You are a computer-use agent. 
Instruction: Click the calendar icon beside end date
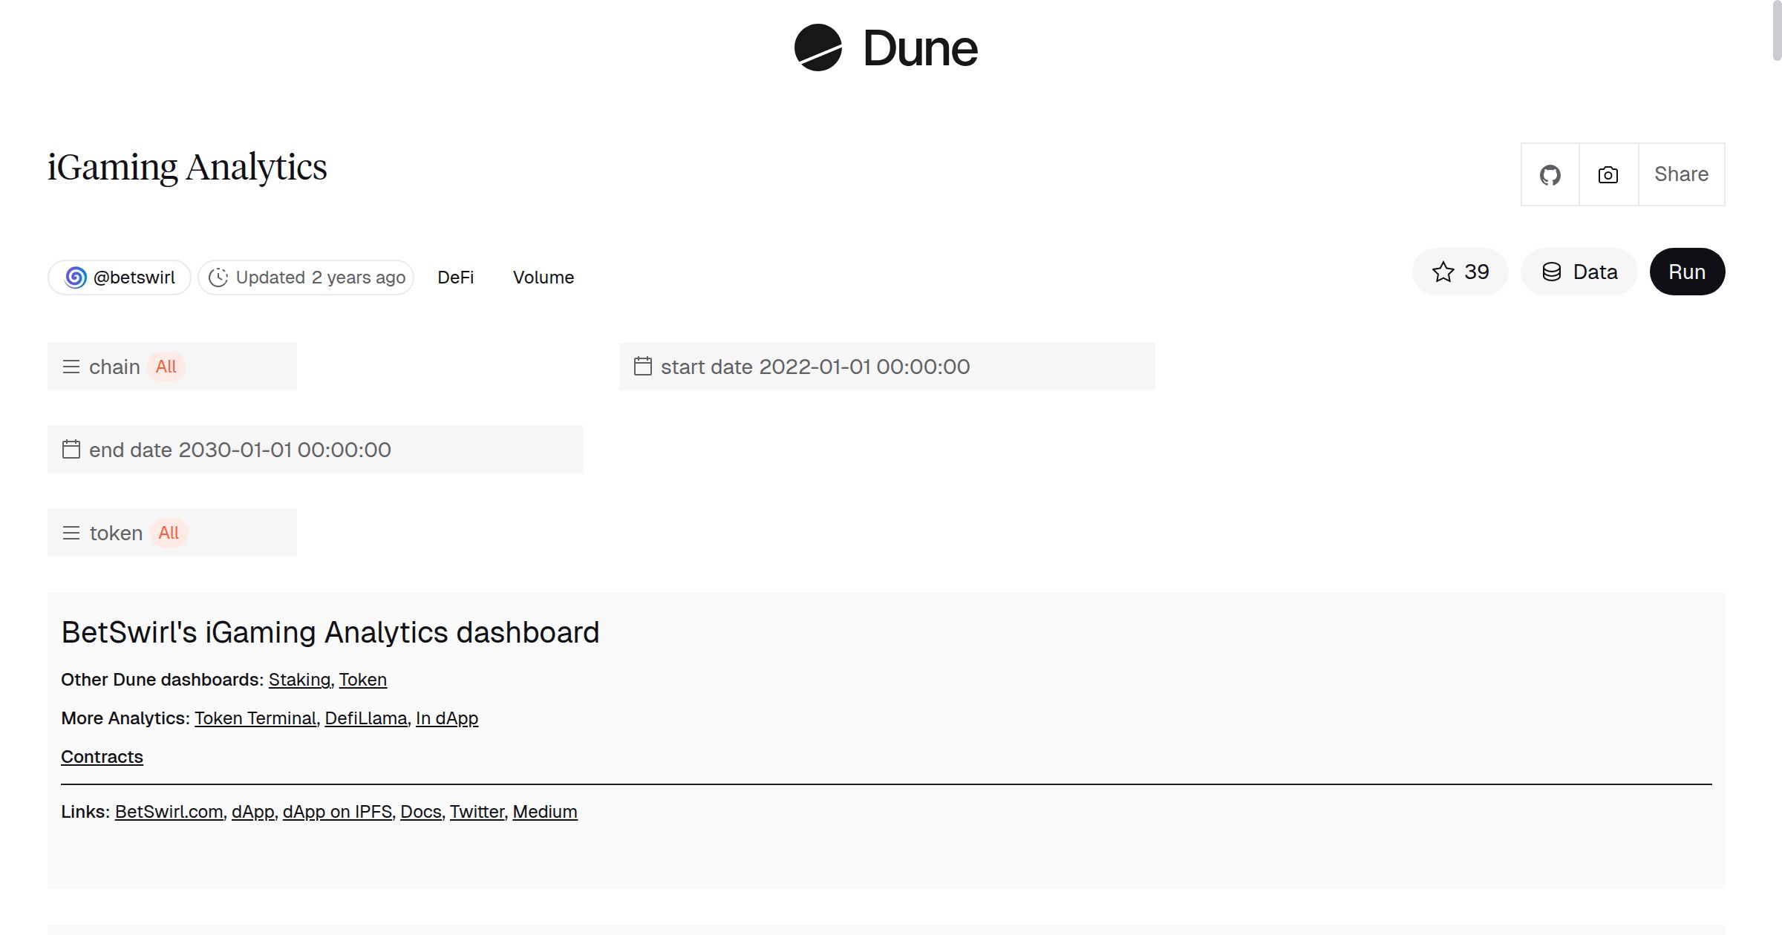click(71, 449)
